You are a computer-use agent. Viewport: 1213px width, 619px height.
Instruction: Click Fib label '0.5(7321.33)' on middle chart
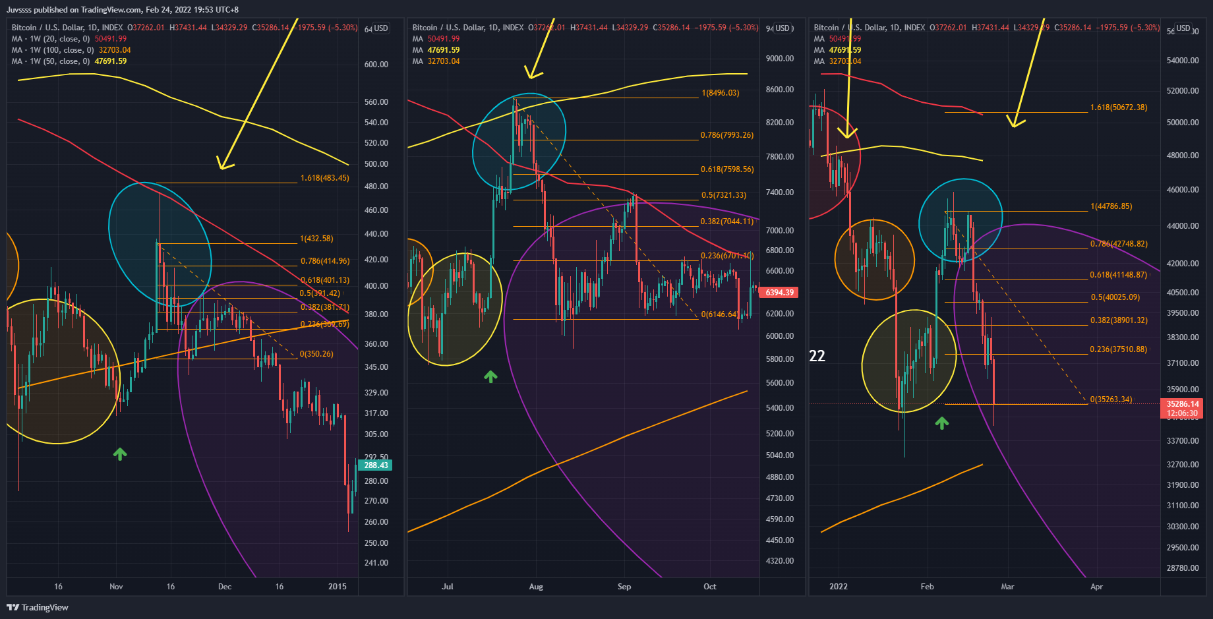point(724,195)
